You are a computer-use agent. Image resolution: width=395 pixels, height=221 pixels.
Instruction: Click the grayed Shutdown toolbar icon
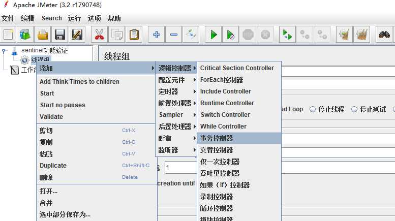coord(265,34)
